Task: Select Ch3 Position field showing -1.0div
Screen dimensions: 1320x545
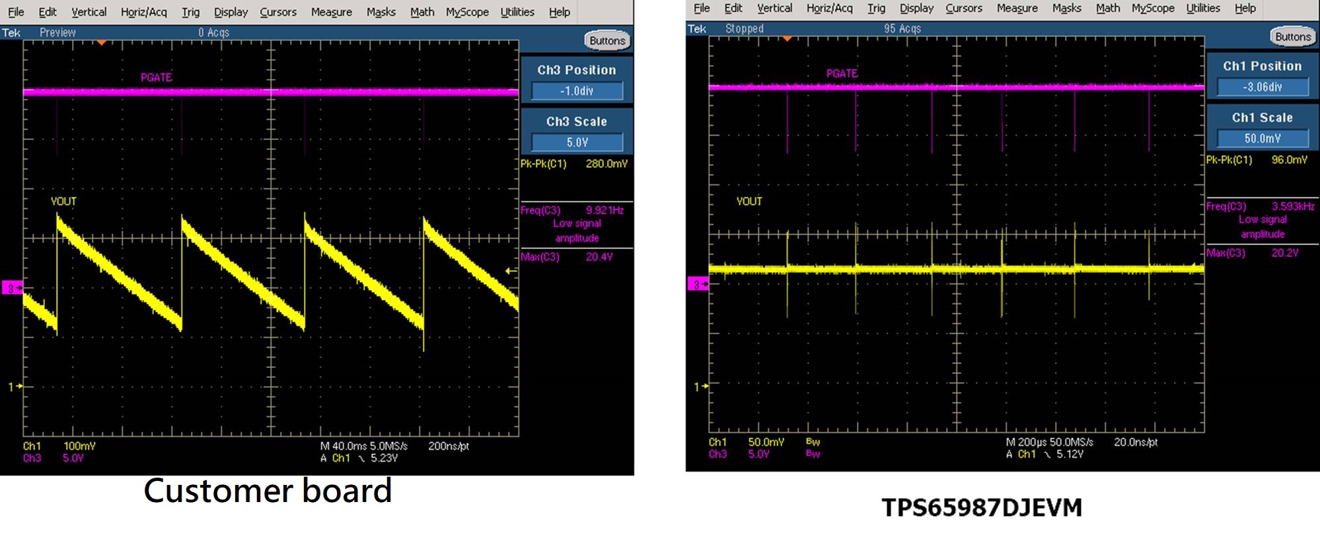Action: click(x=577, y=91)
